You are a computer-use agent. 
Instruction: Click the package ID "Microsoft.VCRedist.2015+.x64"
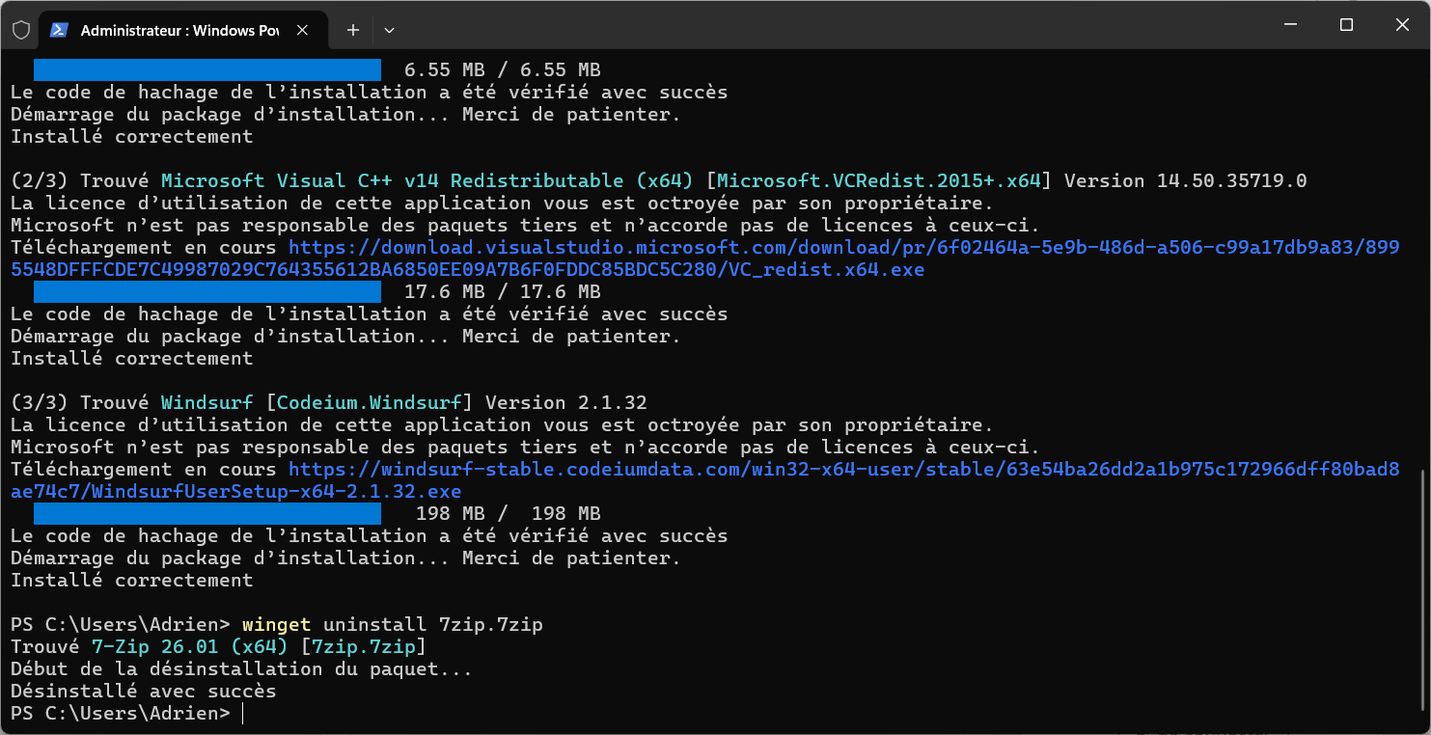[879, 180]
